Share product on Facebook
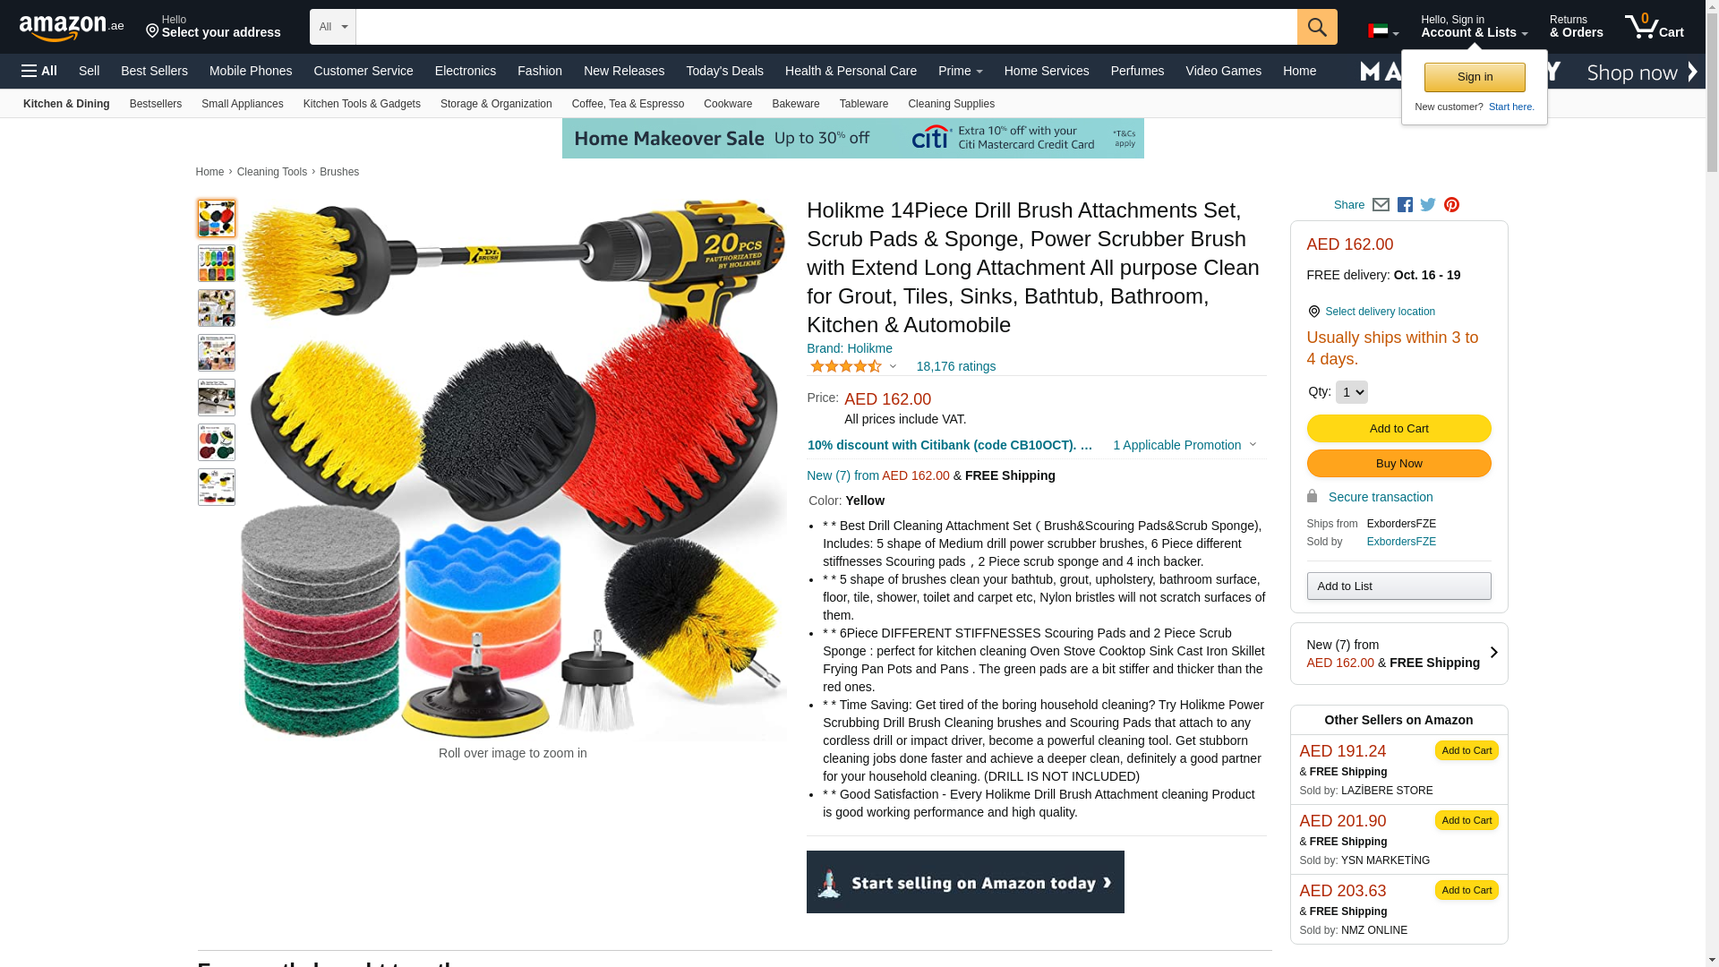 click(1405, 205)
